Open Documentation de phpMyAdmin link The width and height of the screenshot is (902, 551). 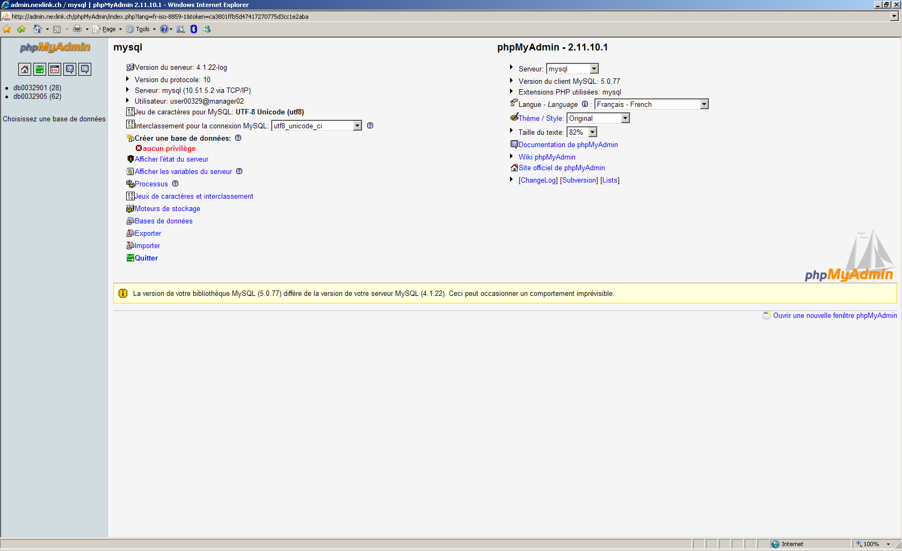click(568, 144)
